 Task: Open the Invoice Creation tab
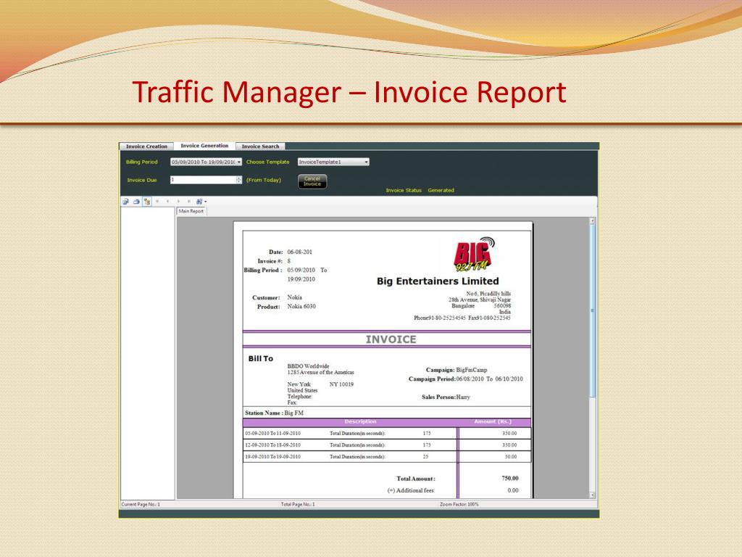pos(146,147)
